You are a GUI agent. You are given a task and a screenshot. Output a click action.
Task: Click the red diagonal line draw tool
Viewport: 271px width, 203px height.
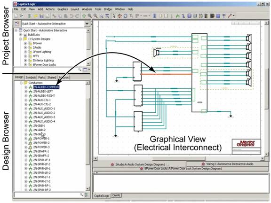tap(230, 16)
